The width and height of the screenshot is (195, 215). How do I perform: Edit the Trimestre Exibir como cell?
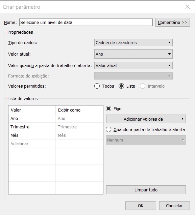(79, 127)
